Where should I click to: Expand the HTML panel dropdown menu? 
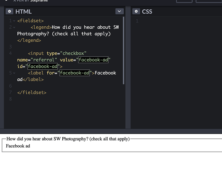click(x=119, y=11)
